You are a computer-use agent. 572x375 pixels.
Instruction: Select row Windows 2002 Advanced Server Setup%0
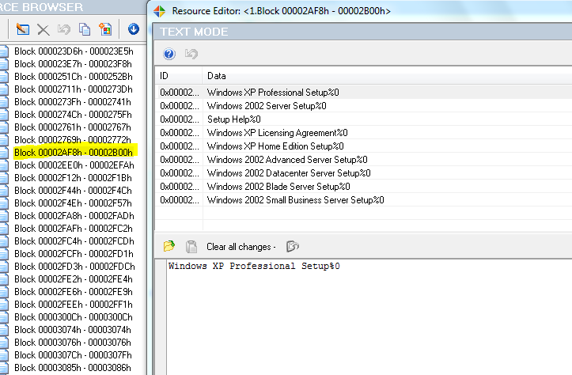364,160
